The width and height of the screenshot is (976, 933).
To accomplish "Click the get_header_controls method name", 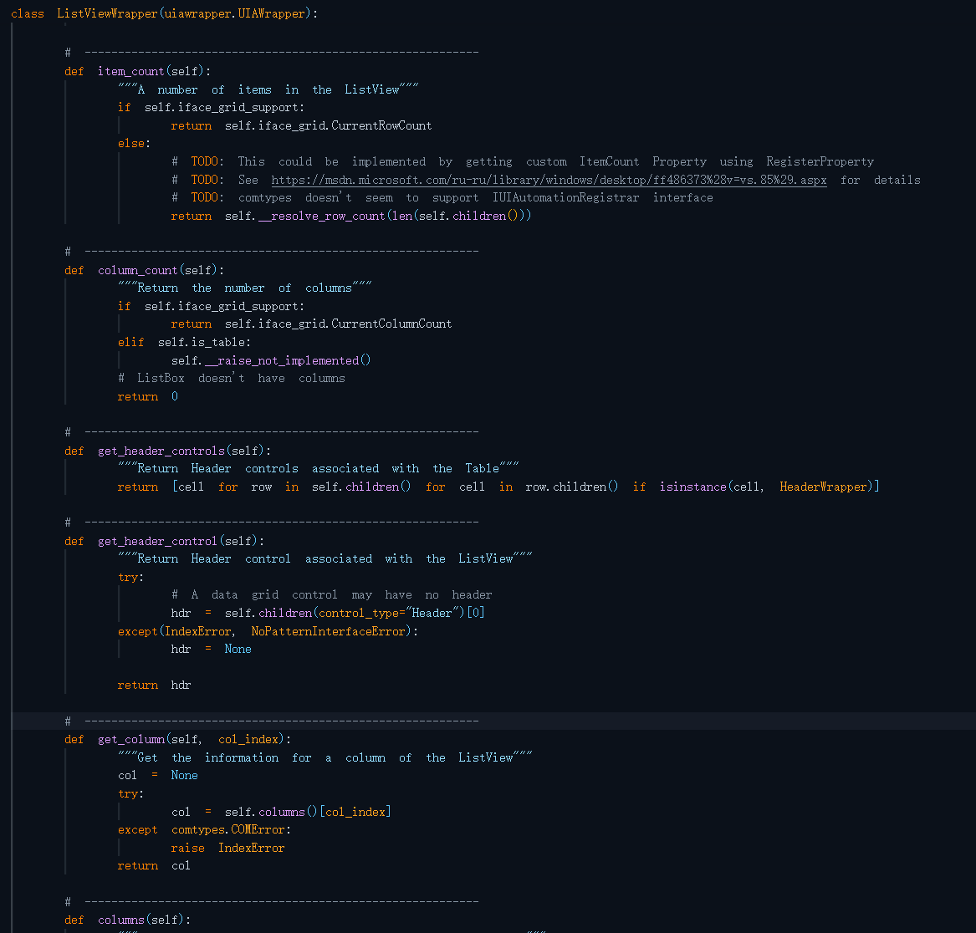I will point(161,451).
